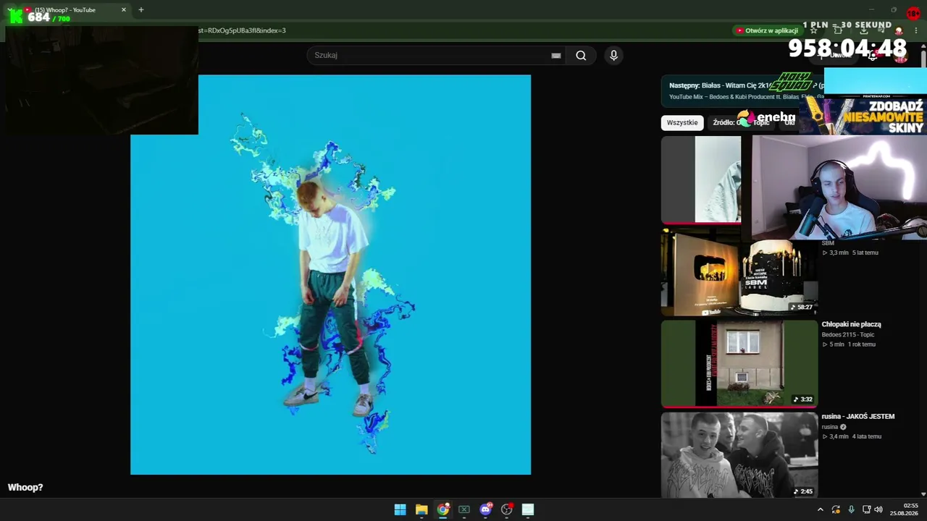The image size is (927, 521).
Task: Play the Whoop? album art video
Action: pyautogui.click(x=330, y=275)
